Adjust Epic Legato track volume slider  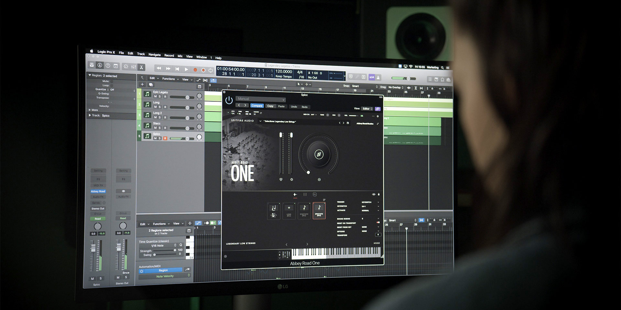click(x=182, y=97)
